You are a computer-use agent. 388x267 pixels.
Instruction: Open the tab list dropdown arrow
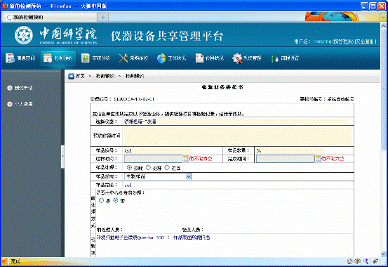[x=383, y=17]
